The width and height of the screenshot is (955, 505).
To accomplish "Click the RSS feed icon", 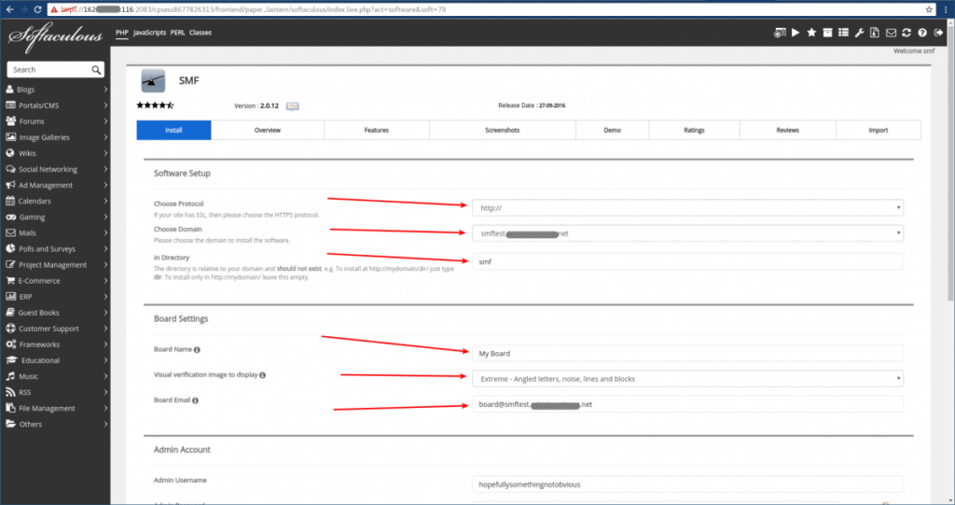I will coord(10,392).
